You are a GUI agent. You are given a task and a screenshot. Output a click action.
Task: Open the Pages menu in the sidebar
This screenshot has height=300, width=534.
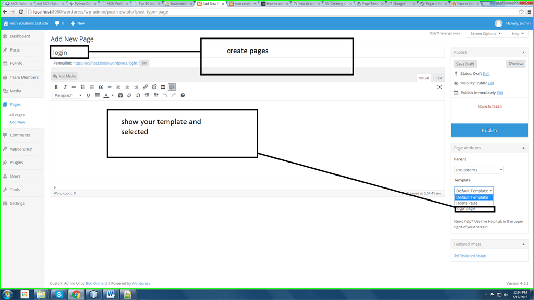15,104
